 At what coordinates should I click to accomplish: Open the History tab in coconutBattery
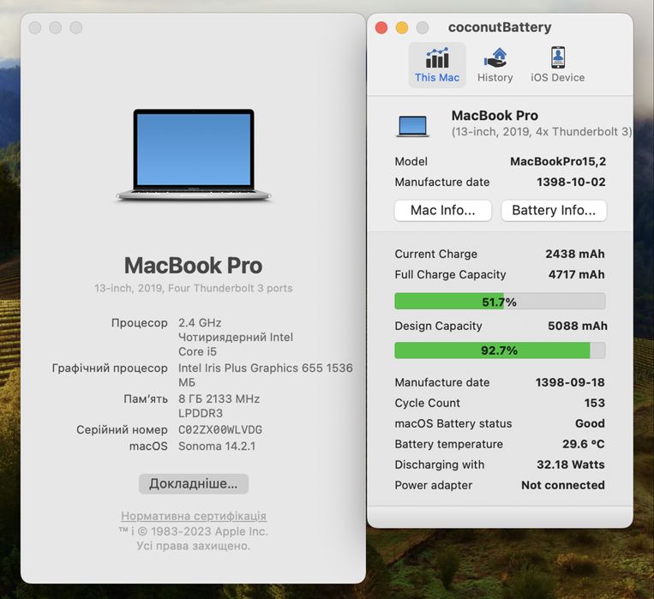pos(495,65)
